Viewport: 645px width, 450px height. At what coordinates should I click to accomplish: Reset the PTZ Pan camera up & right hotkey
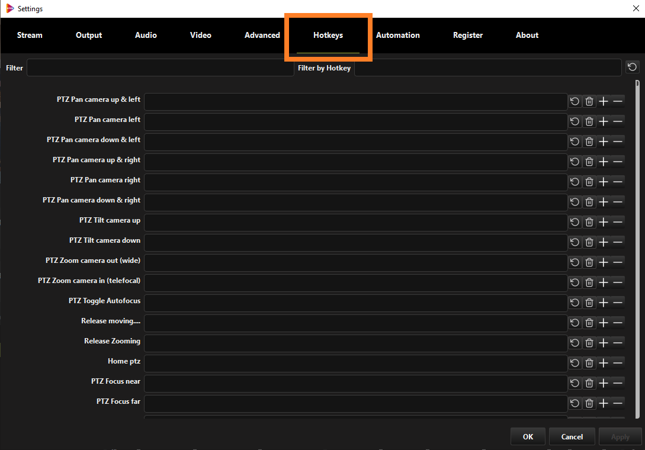click(x=575, y=162)
